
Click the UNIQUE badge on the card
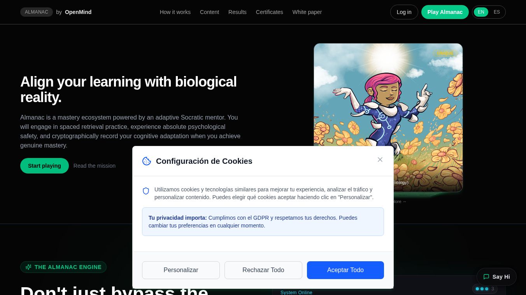445,54
